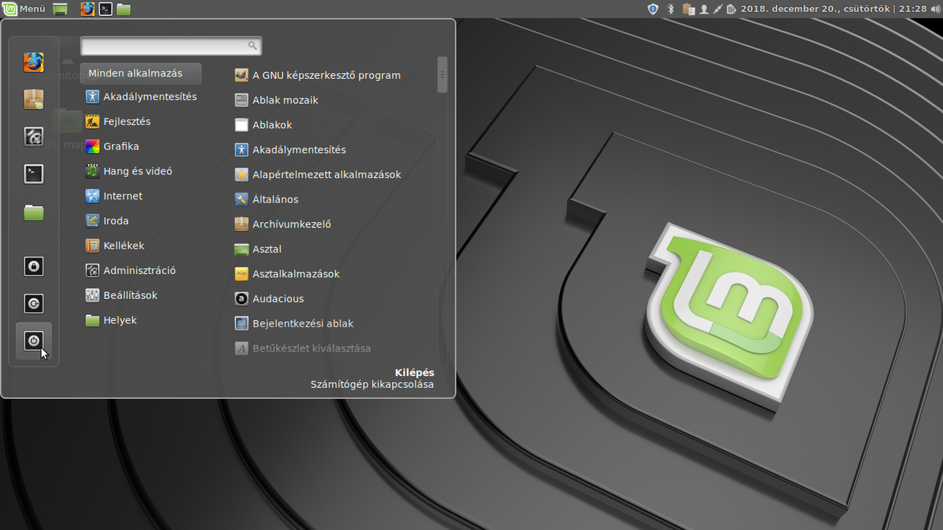Click the Menü button on the panel
This screenshot has width=943, height=530.
pyautogui.click(x=24, y=9)
